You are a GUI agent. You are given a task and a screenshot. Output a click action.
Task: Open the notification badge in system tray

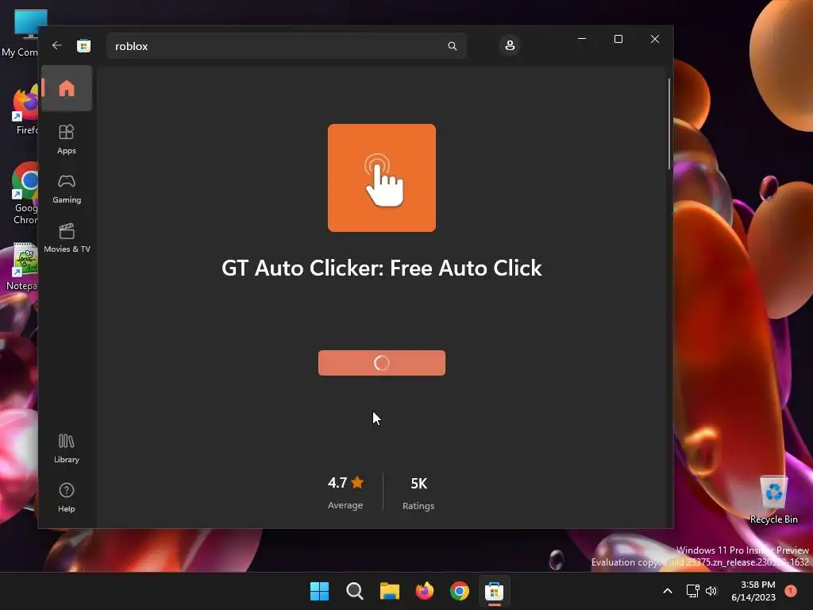(x=791, y=591)
